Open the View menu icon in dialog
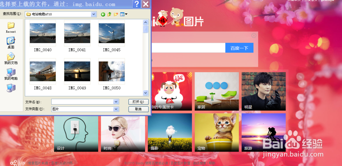 [124, 14]
